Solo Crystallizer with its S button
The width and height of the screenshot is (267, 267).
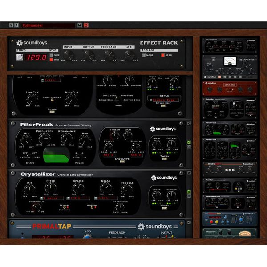(189, 196)
